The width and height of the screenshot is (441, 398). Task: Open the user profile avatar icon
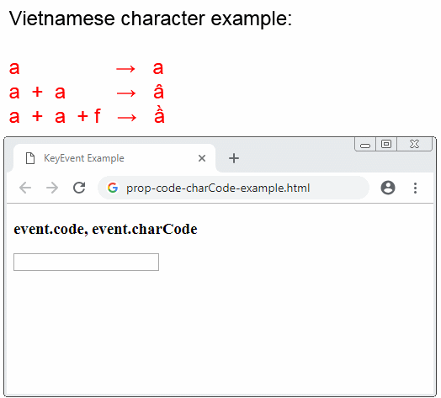pos(388,188)
